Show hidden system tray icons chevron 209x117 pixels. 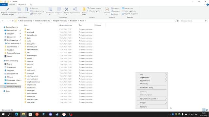click(x=169, y=114)
